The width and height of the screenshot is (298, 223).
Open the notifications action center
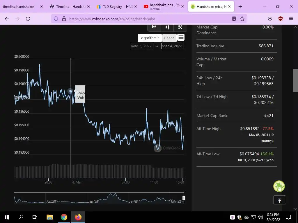coord(288,217)
